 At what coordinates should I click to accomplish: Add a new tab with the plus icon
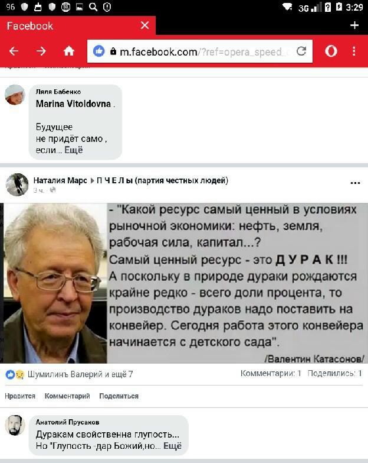click(354, 25)
